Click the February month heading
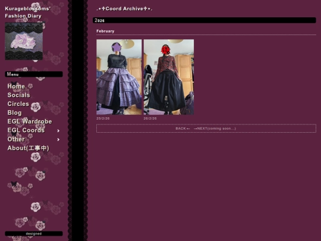Viewport: 321px width, 241px height. [x=105, y=31]
